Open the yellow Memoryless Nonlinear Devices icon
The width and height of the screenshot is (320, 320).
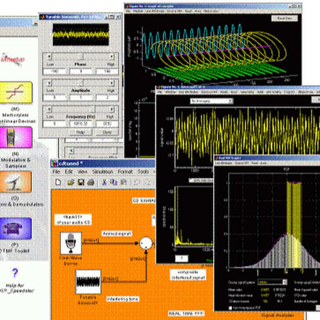pyautogui.click(x=16, y=92)
